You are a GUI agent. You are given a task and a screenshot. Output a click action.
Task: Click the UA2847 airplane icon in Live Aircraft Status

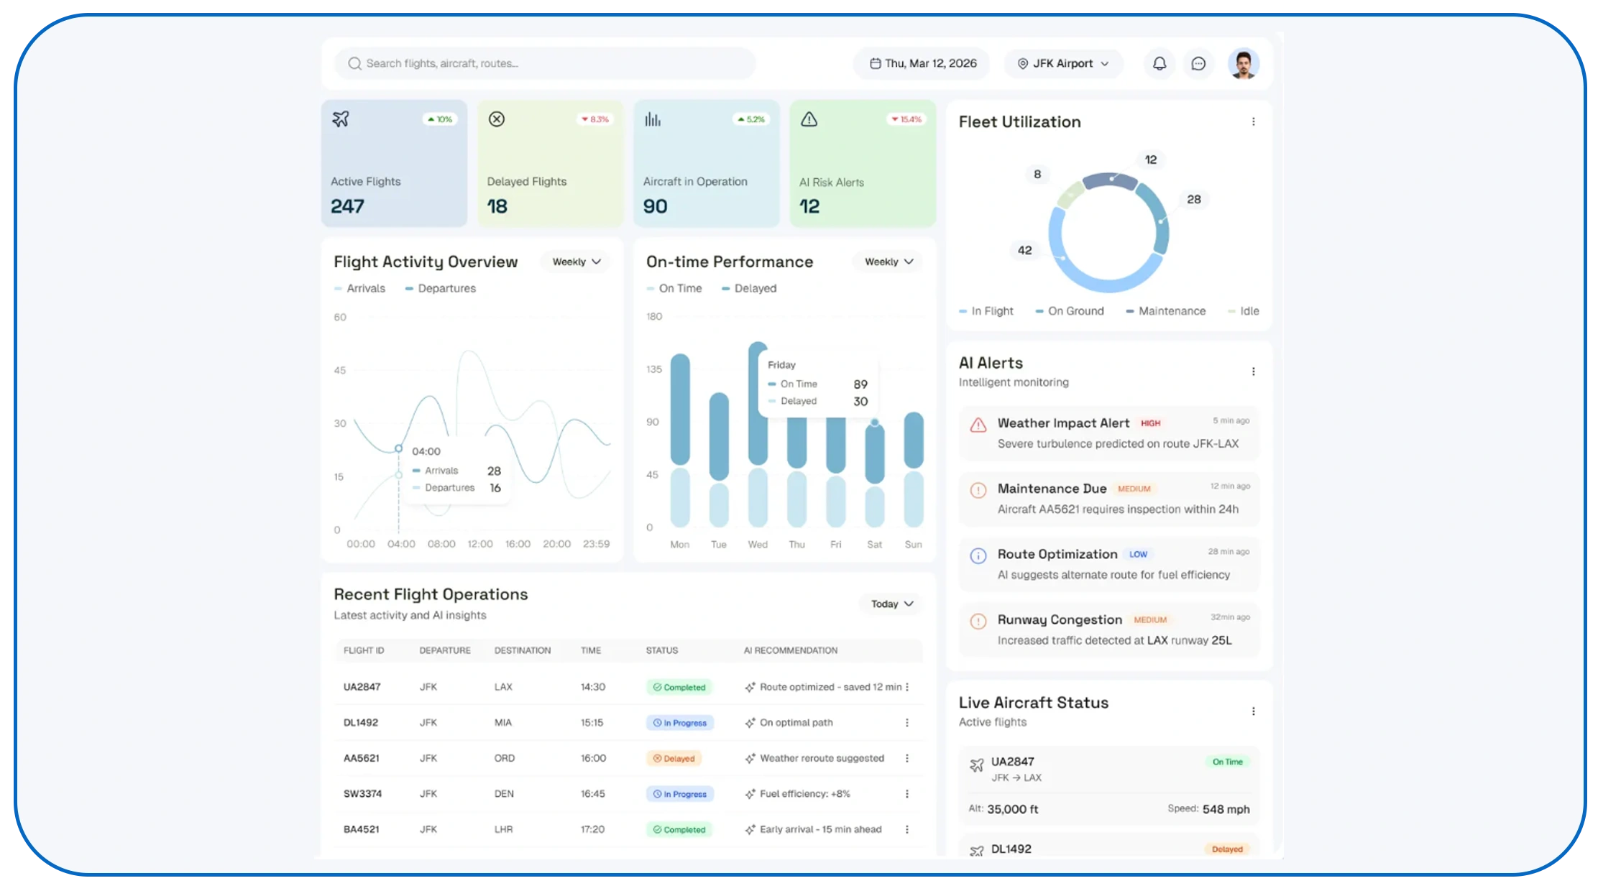(x=977, y=765)
